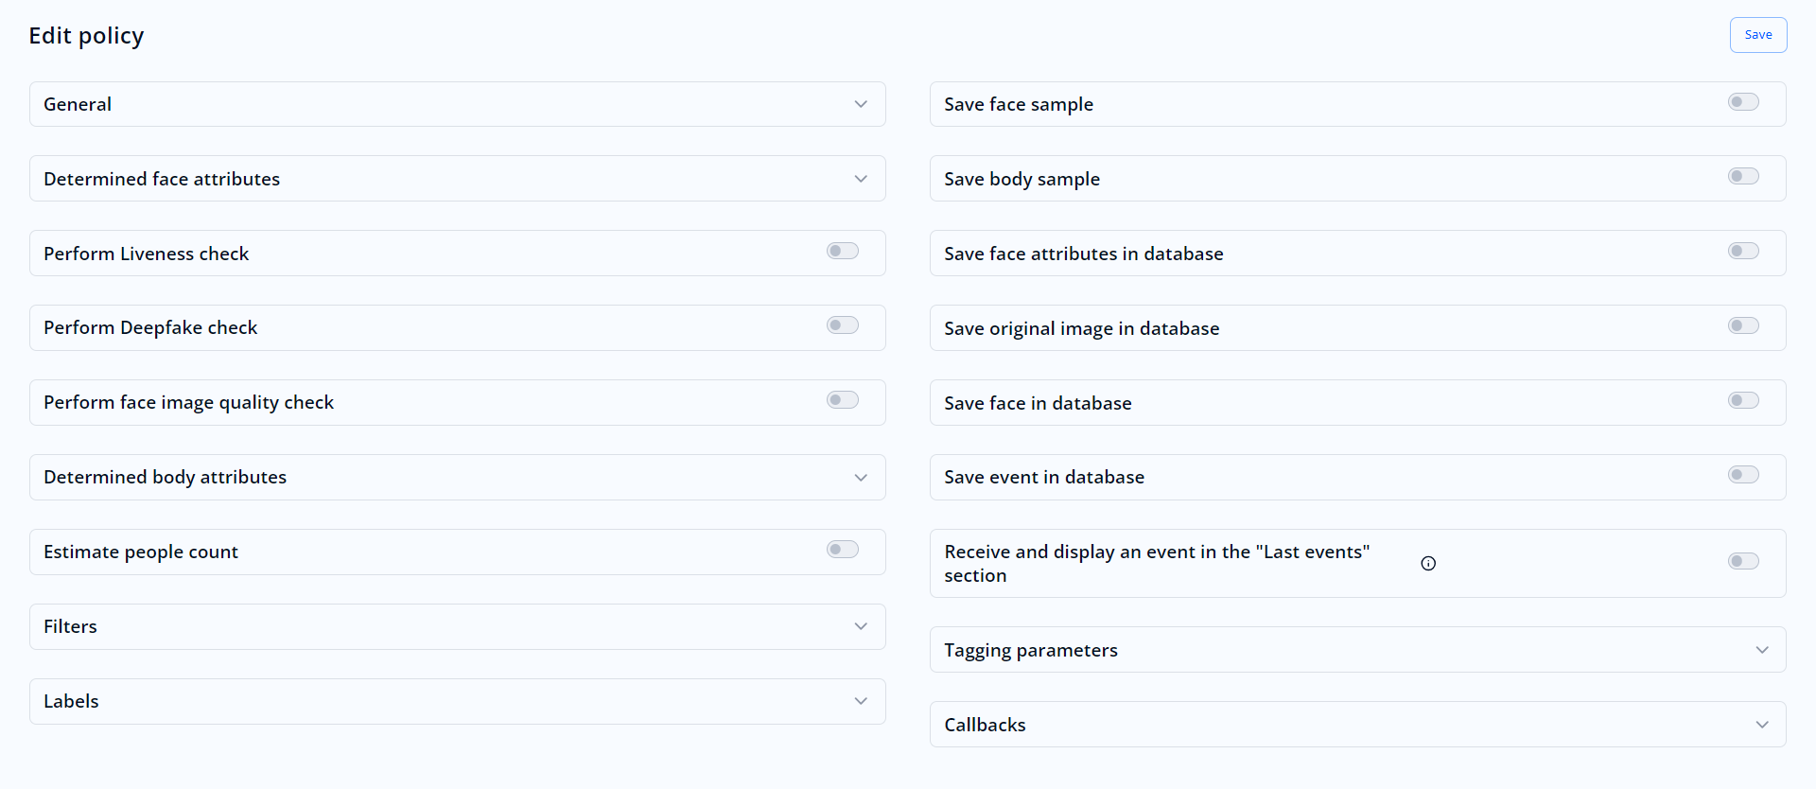Toggle Save face attributes in database
Image resolution: width=1816 pixels, height=789 pixels.
[x=1742, y=251]
